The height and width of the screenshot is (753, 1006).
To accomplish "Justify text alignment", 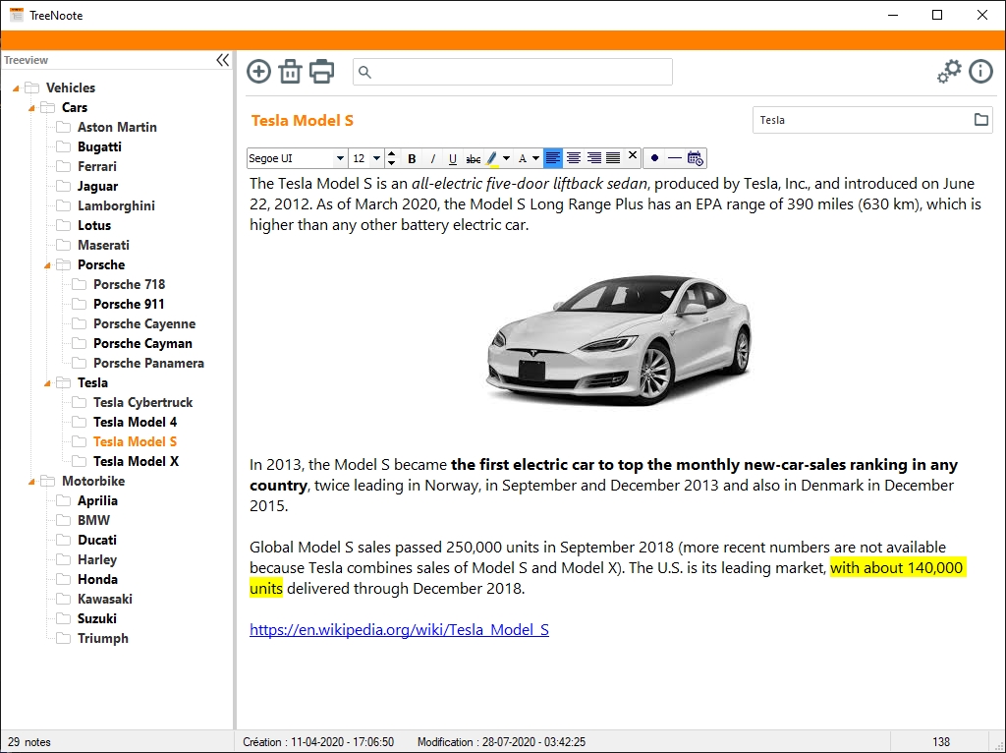I will (613, 158).
